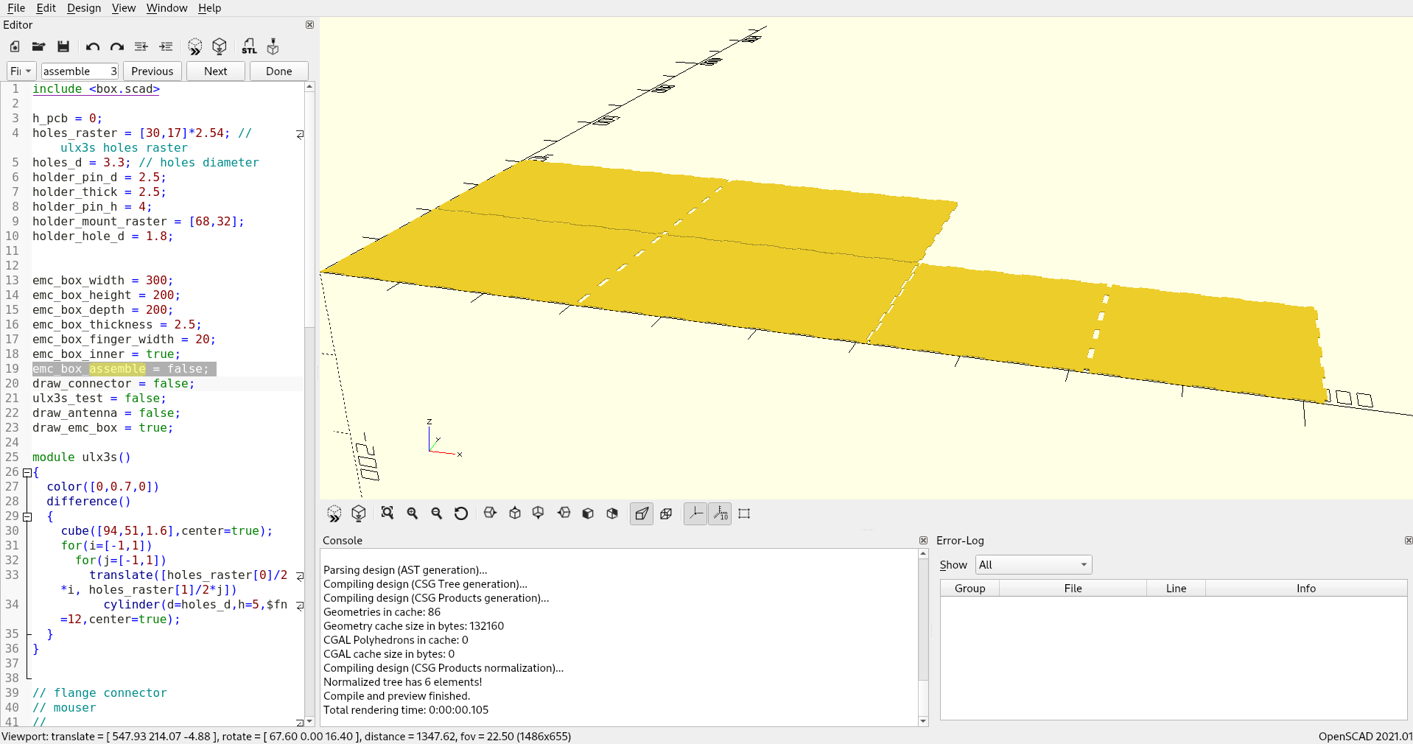Toggle the Perspective view button

(642, 513)
